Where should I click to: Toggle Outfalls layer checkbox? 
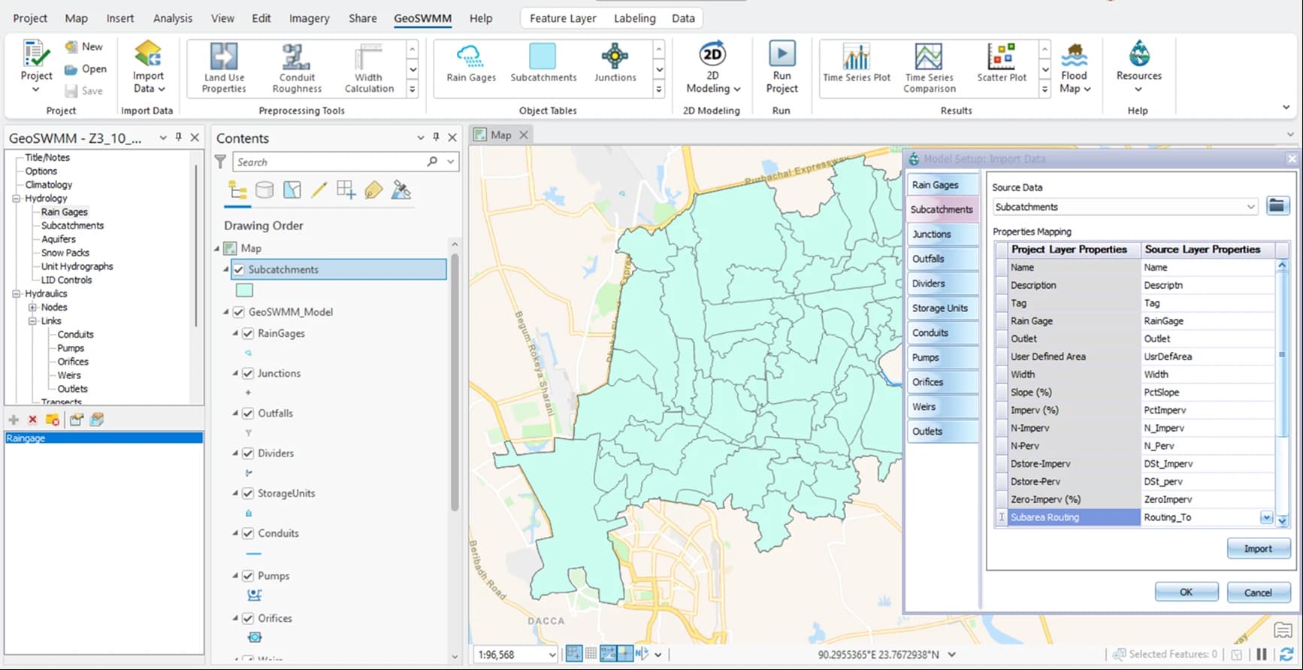(248, 414)
